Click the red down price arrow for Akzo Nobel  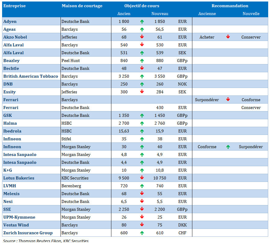coord(142,37)
